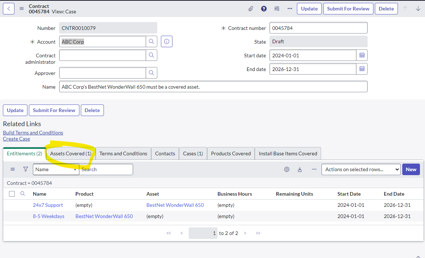Open the list filter icon
This screenshot has width=425, height=258.
pos(25,169)
